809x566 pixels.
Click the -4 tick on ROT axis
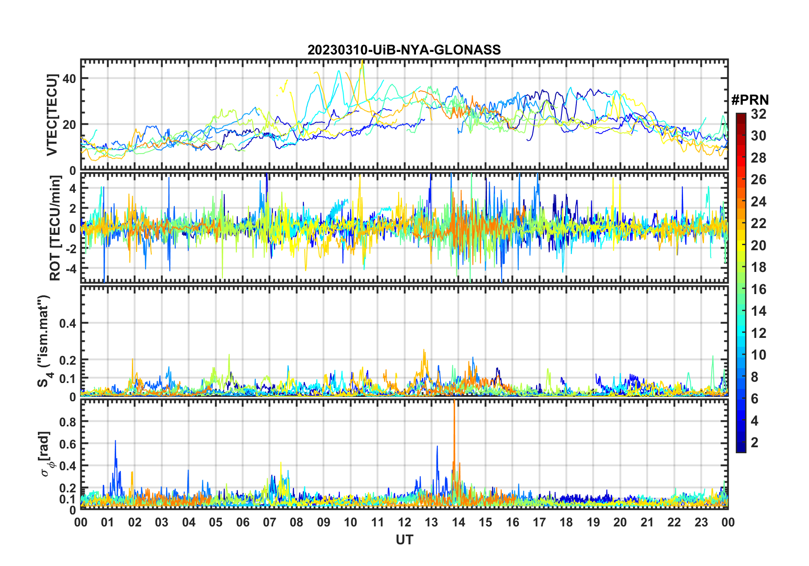click(71, 268)
